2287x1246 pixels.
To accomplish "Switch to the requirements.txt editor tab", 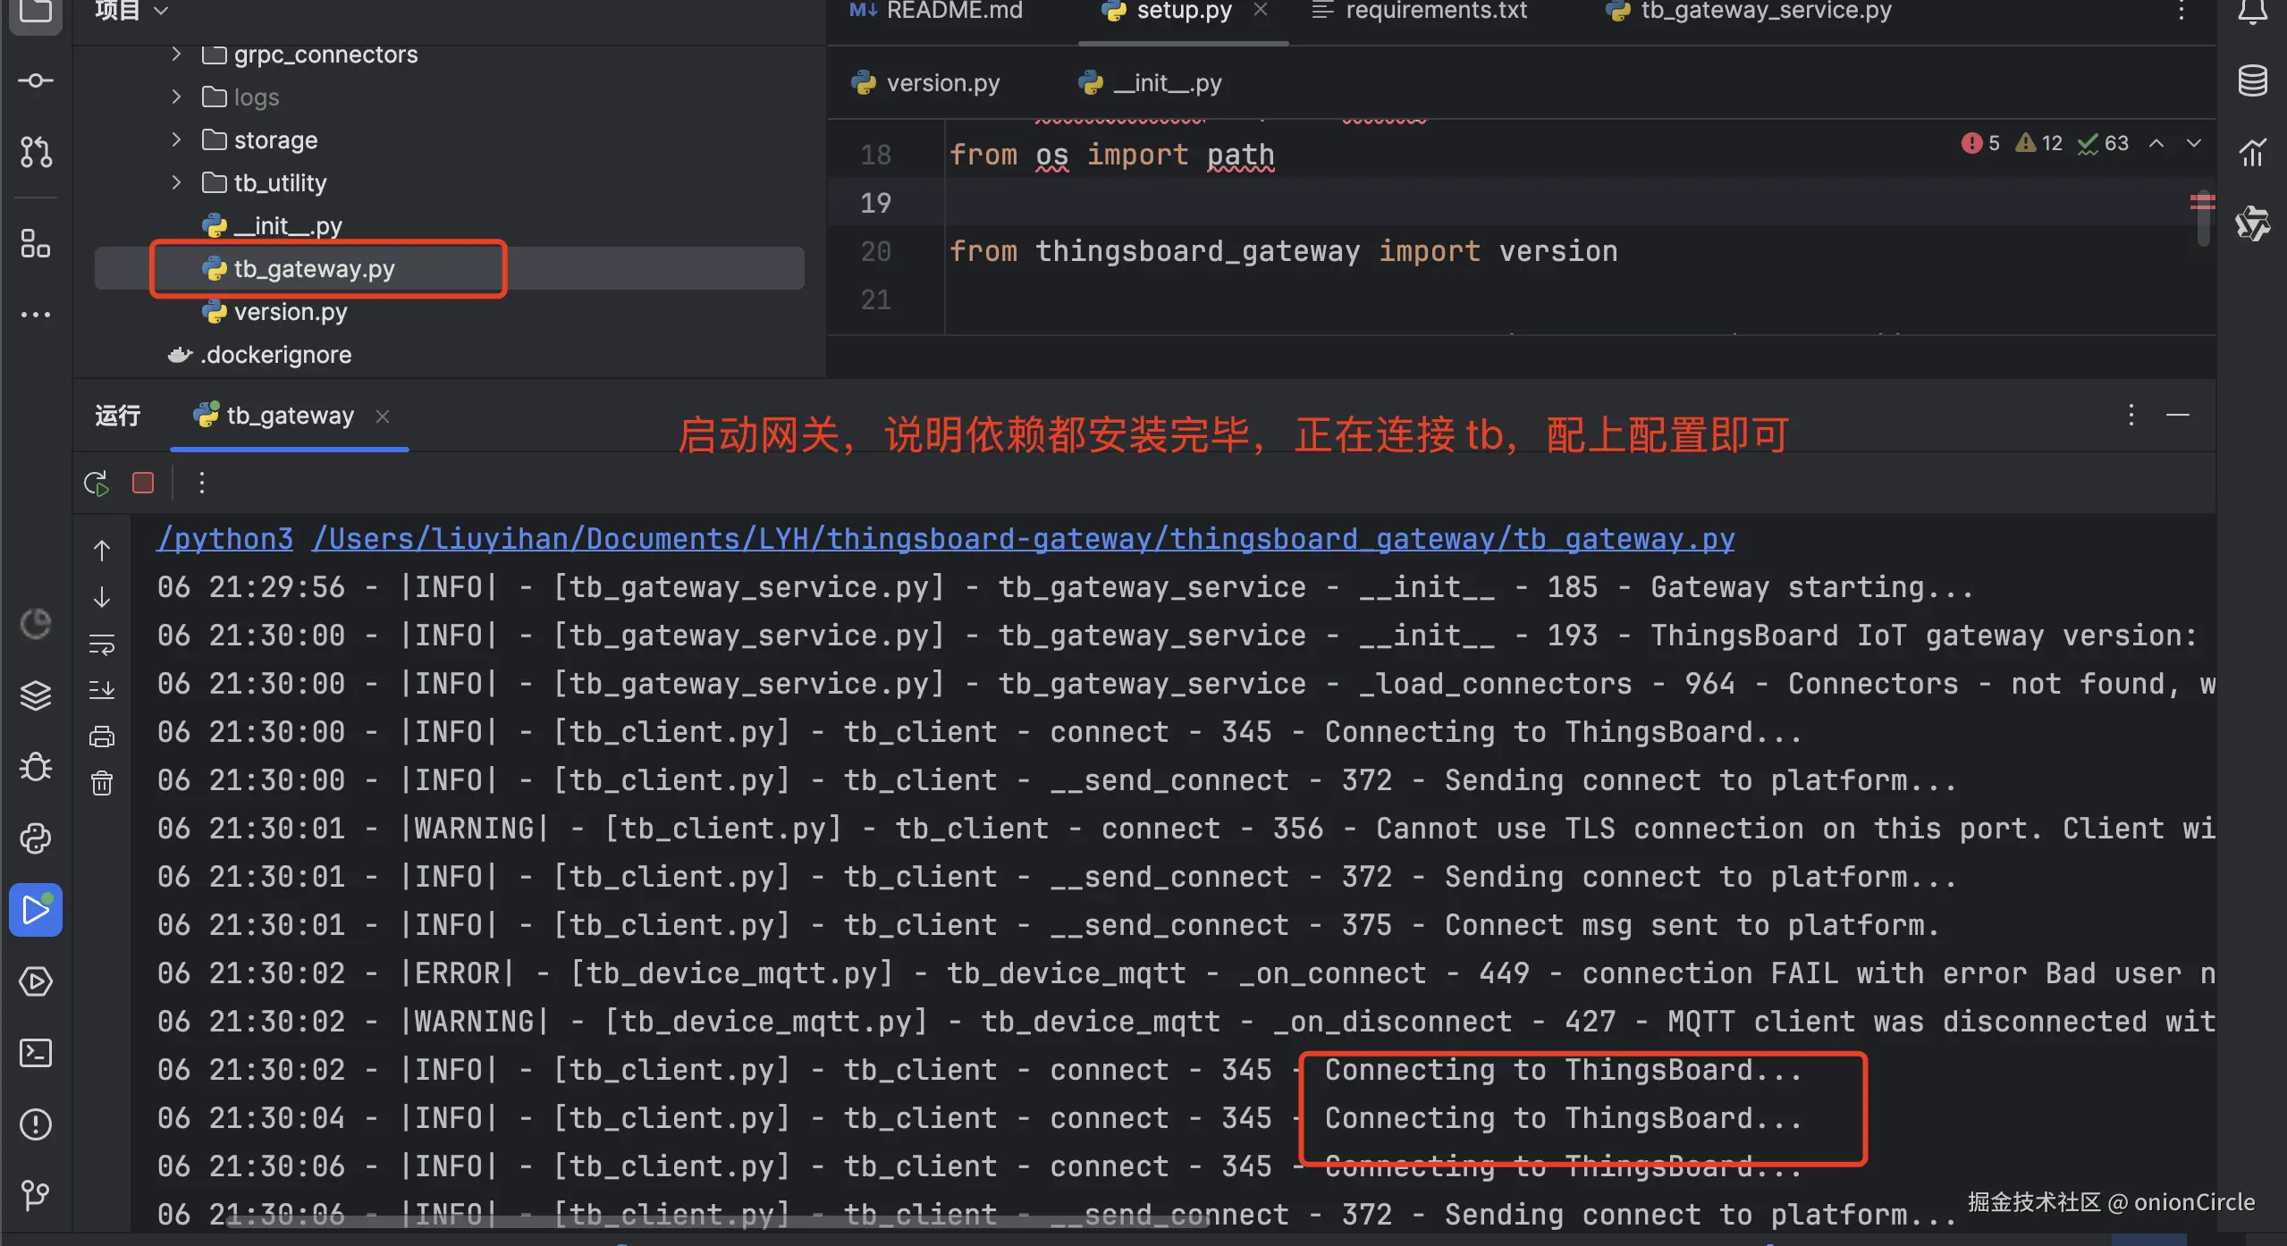I will (x=1435, y=11).
